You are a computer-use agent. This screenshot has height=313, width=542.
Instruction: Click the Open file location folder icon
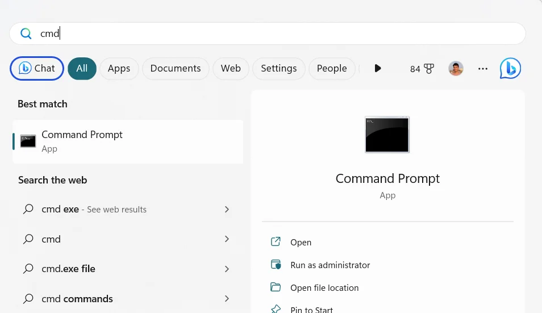point(276,287)
